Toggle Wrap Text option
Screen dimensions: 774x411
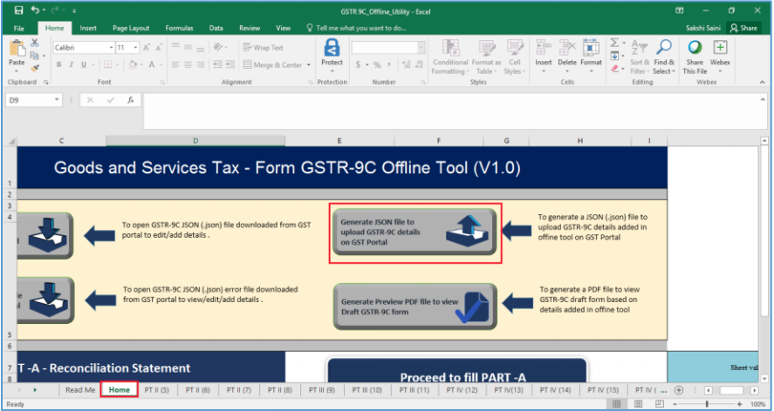coord(264,47)
